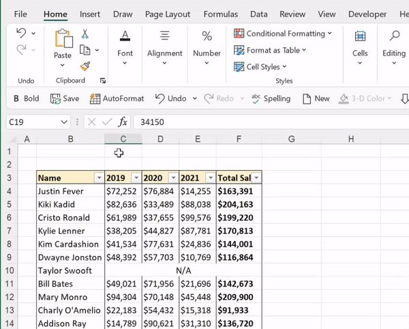409x329 pixels.
Task: Open the Total Sales column filter dropdown
Action: (x=256, y=178)
